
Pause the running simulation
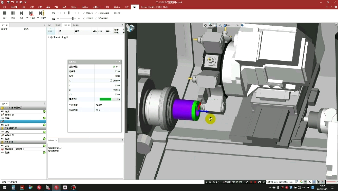point(13,13)
